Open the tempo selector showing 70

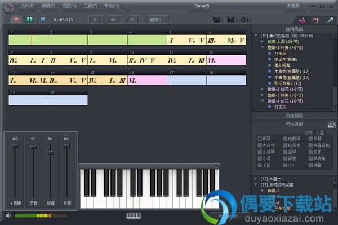(134, 20)
